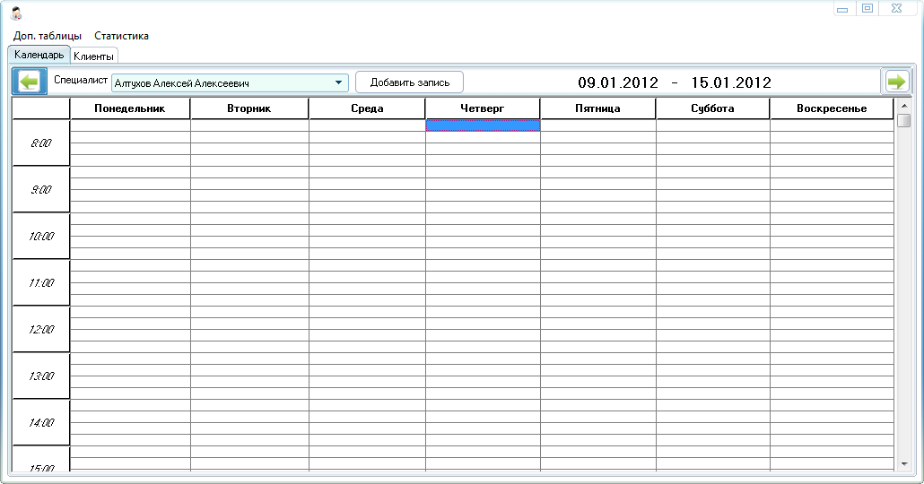Viewport: 924px width, 484px height.
Task: Click the application icon in title bar
Action: click(15, 13)
